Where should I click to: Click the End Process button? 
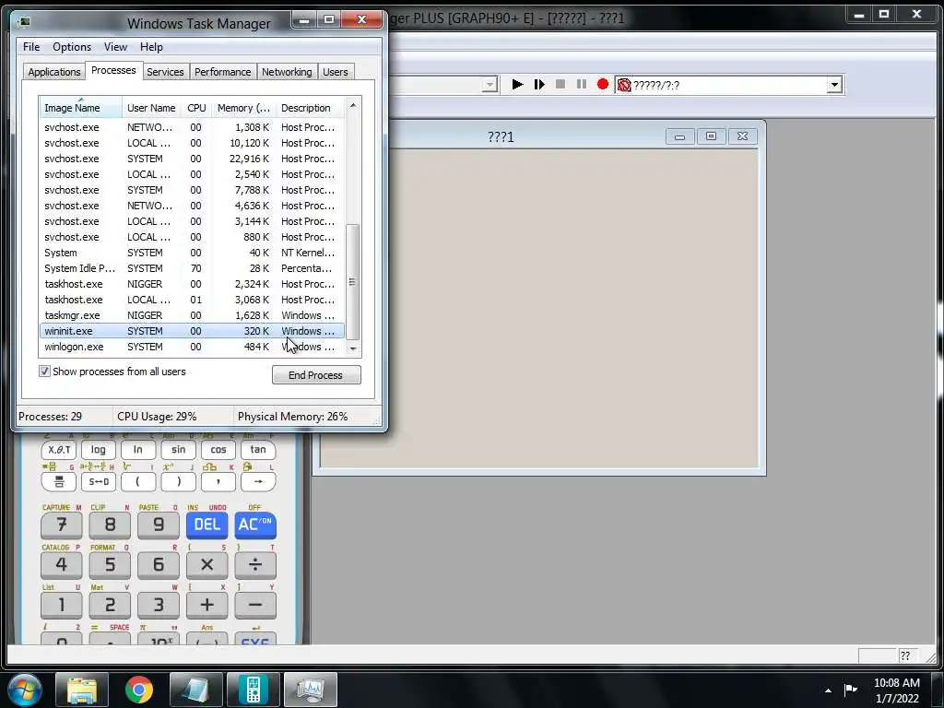coord(316,375)
